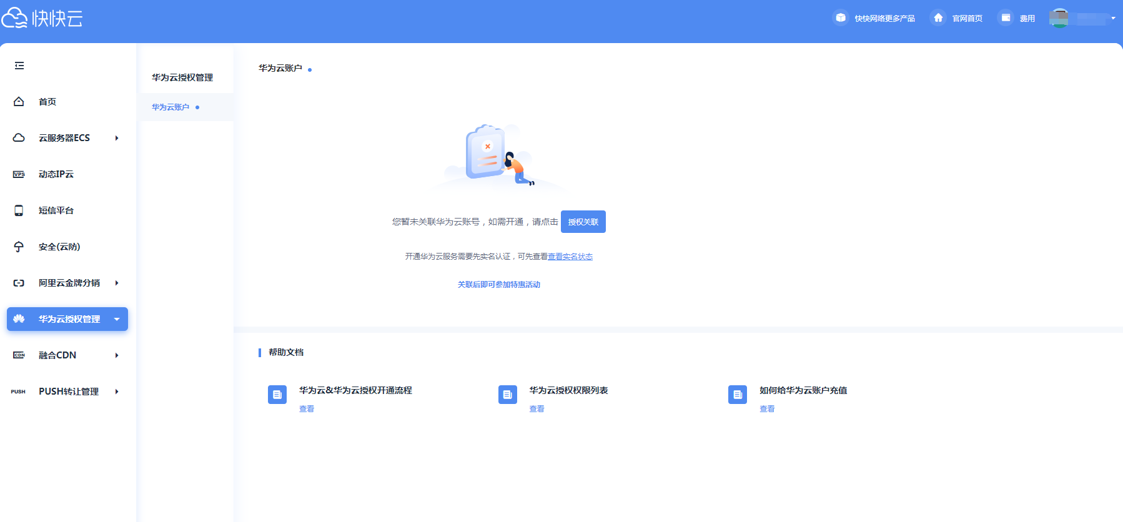The height and width of the screenshot is (522, 1123).
Task: Expand the 云服务器ECS submenu arrow
Action: click(117, 138)
